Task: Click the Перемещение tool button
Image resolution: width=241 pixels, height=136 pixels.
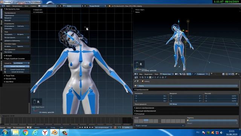Action: point(17,15)
